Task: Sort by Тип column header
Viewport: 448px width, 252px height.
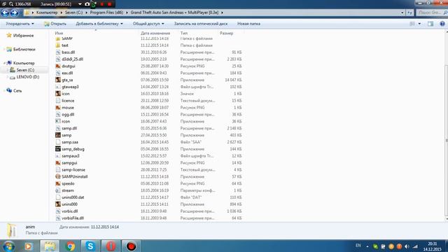Action: coord(184,34)
